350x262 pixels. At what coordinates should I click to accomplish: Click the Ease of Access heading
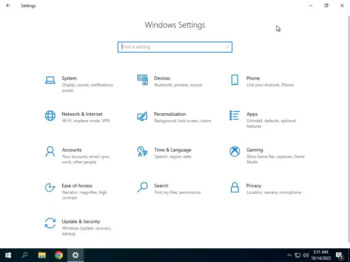77,186
